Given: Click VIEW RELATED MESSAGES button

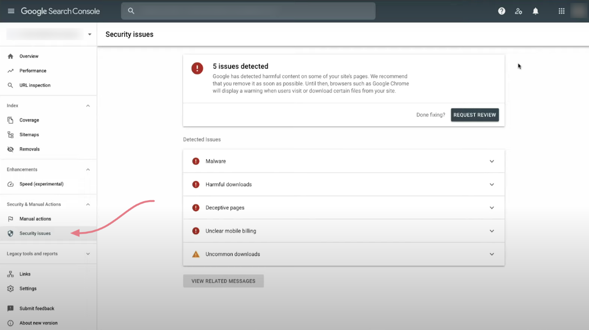Looking at the screenshot, I should click(223, 281).
